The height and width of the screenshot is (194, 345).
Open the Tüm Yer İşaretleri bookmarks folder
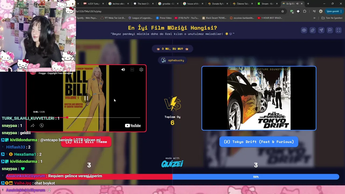coord(332,18)
